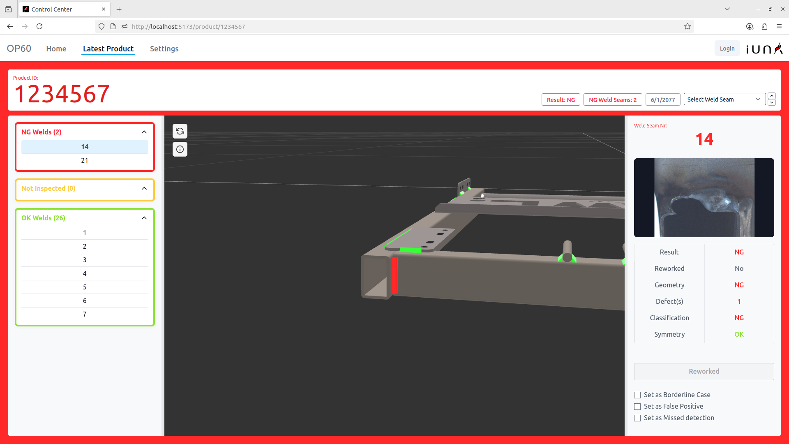The height and width of the screenshot is (444, 789).
Task: Open the Settings page
Action: pos(164,49)
